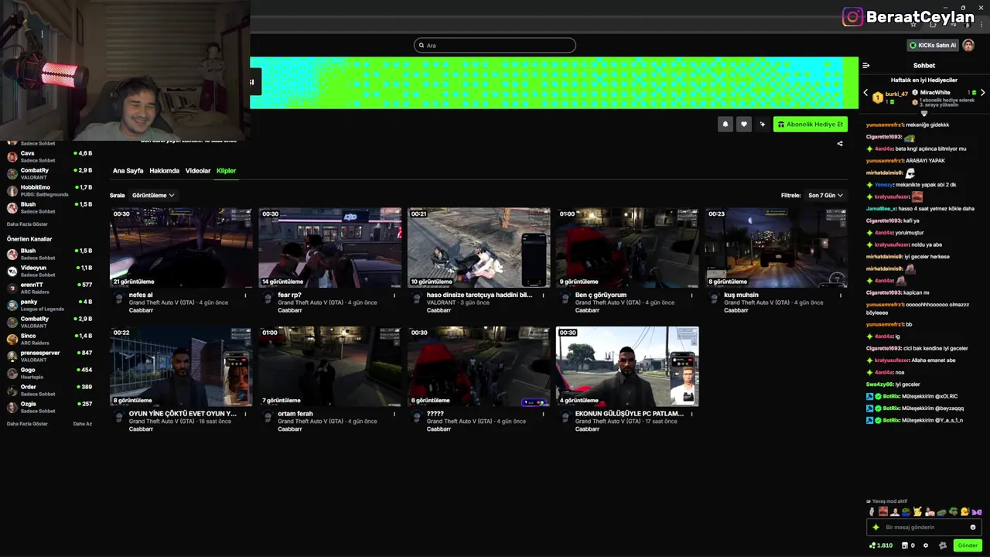Expand 'Daha Fazla Göster' under recommended channels
This screenshot has height=557, width=990.
click(x=27, y=424)
